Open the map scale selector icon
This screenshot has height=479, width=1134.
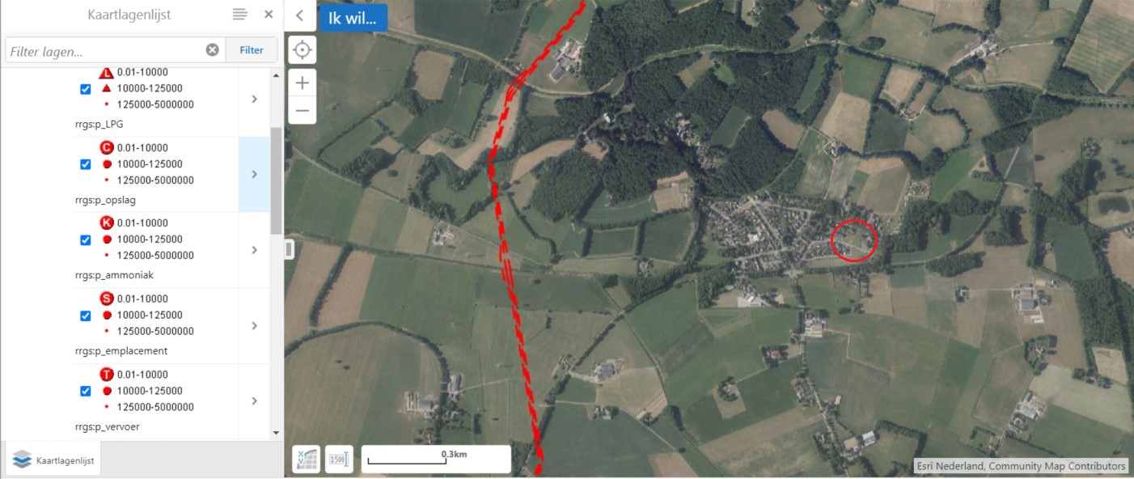tap(339, 459)
